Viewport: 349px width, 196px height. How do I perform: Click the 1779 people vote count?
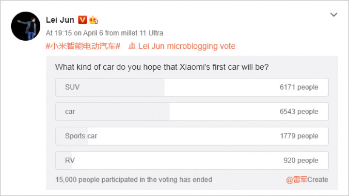(299, 136)
